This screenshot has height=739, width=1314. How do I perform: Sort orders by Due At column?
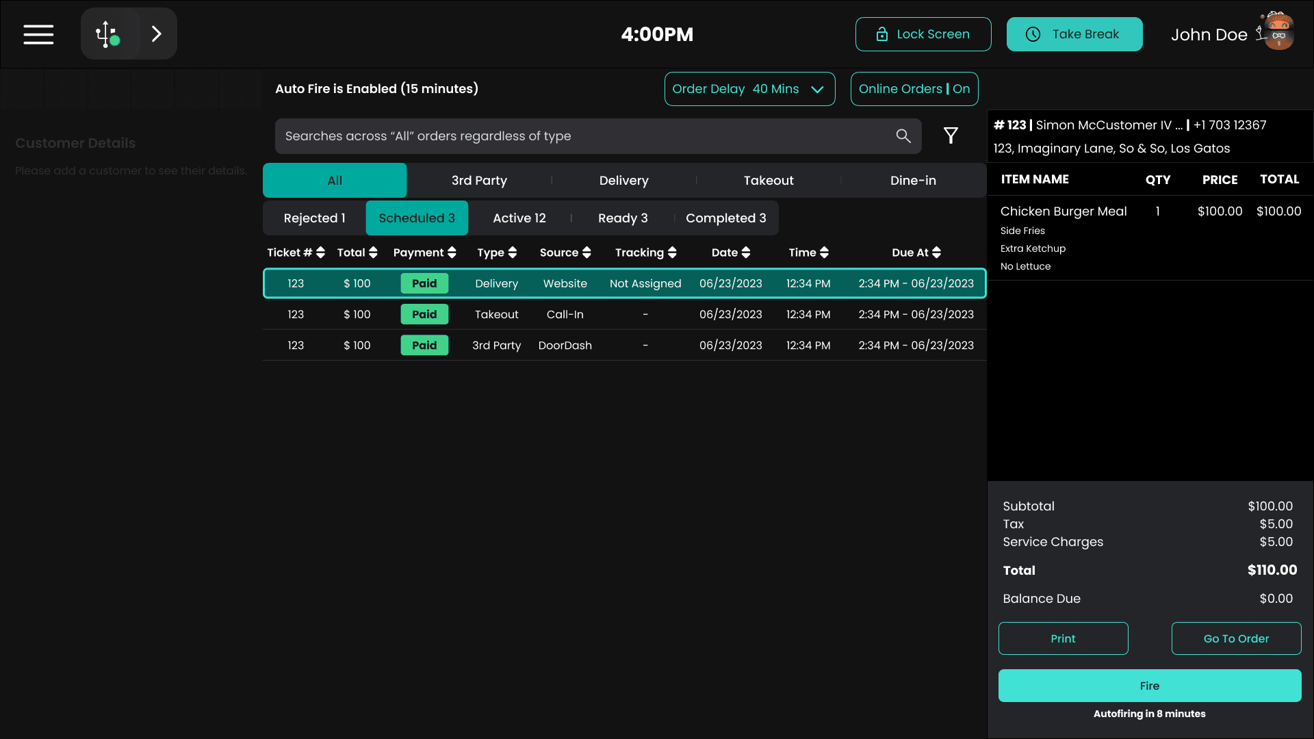click(x=936, y=252)
